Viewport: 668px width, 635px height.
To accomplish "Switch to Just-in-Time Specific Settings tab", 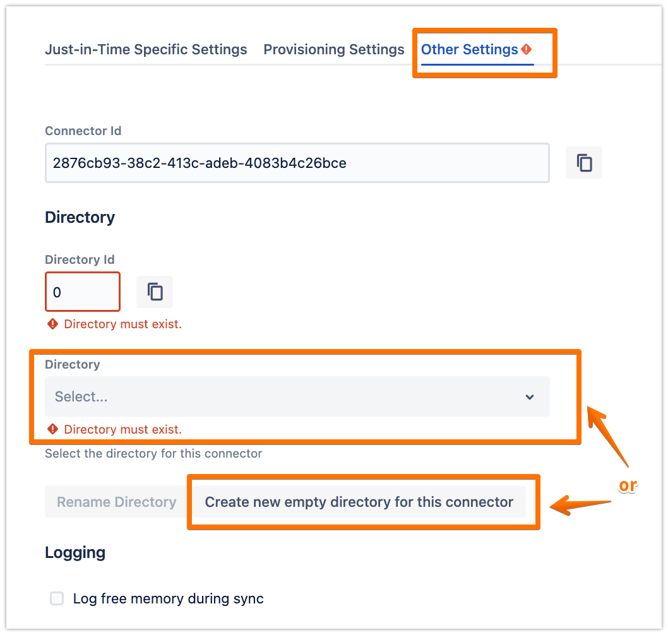I will (x=146, y=49).
